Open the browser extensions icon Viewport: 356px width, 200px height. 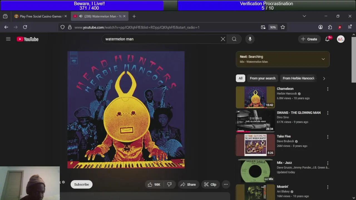[x=330, y=27]
